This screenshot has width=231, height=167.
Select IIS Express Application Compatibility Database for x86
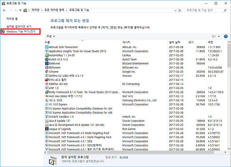(x=135, y=113)
